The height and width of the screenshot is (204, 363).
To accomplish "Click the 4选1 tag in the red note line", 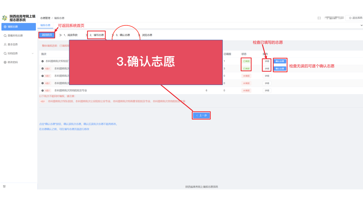I will point(43,101).
